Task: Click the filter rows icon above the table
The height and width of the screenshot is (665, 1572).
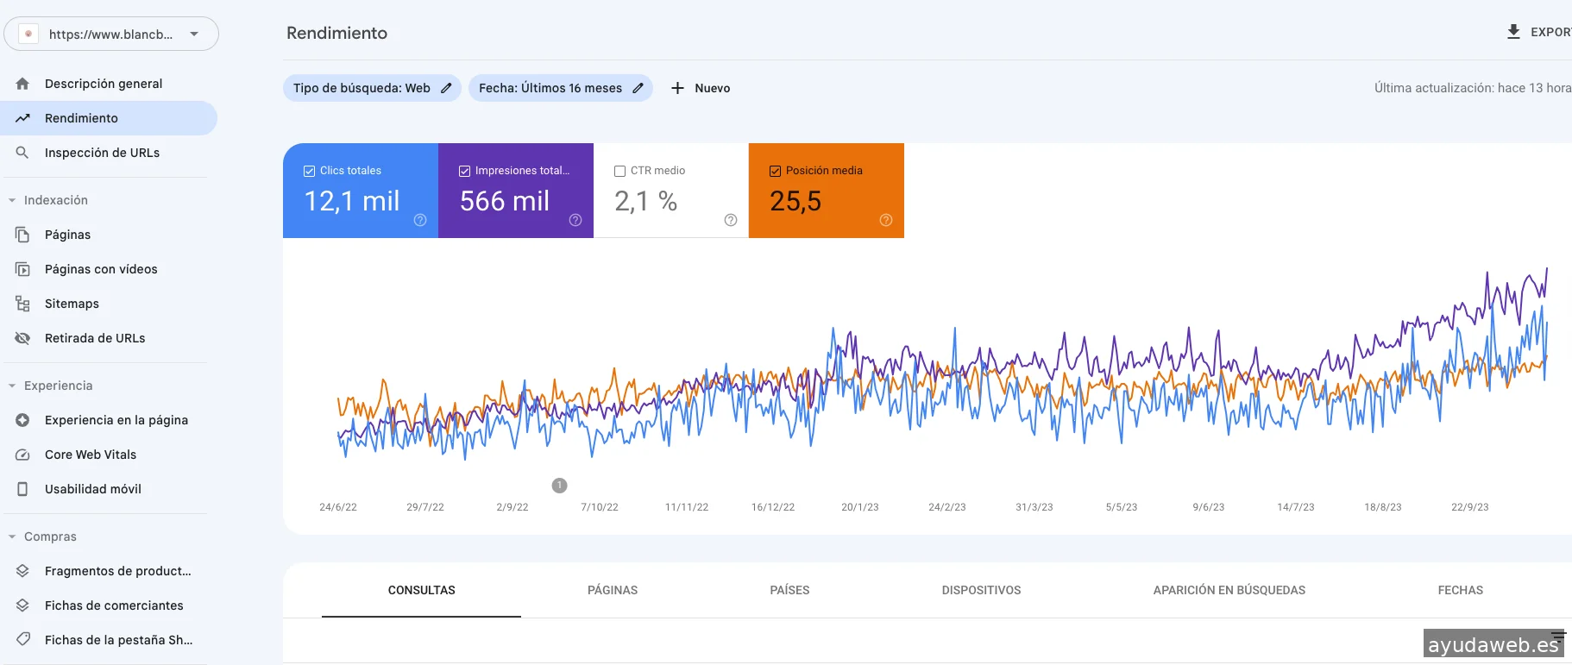Action: (x=1558, y=637)
